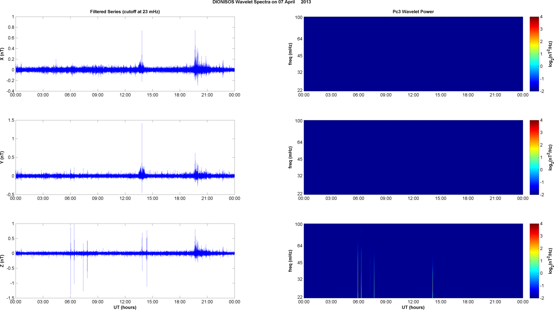Select the bottom Pc3 wavelet power spectrogram

tap(413, 261)
